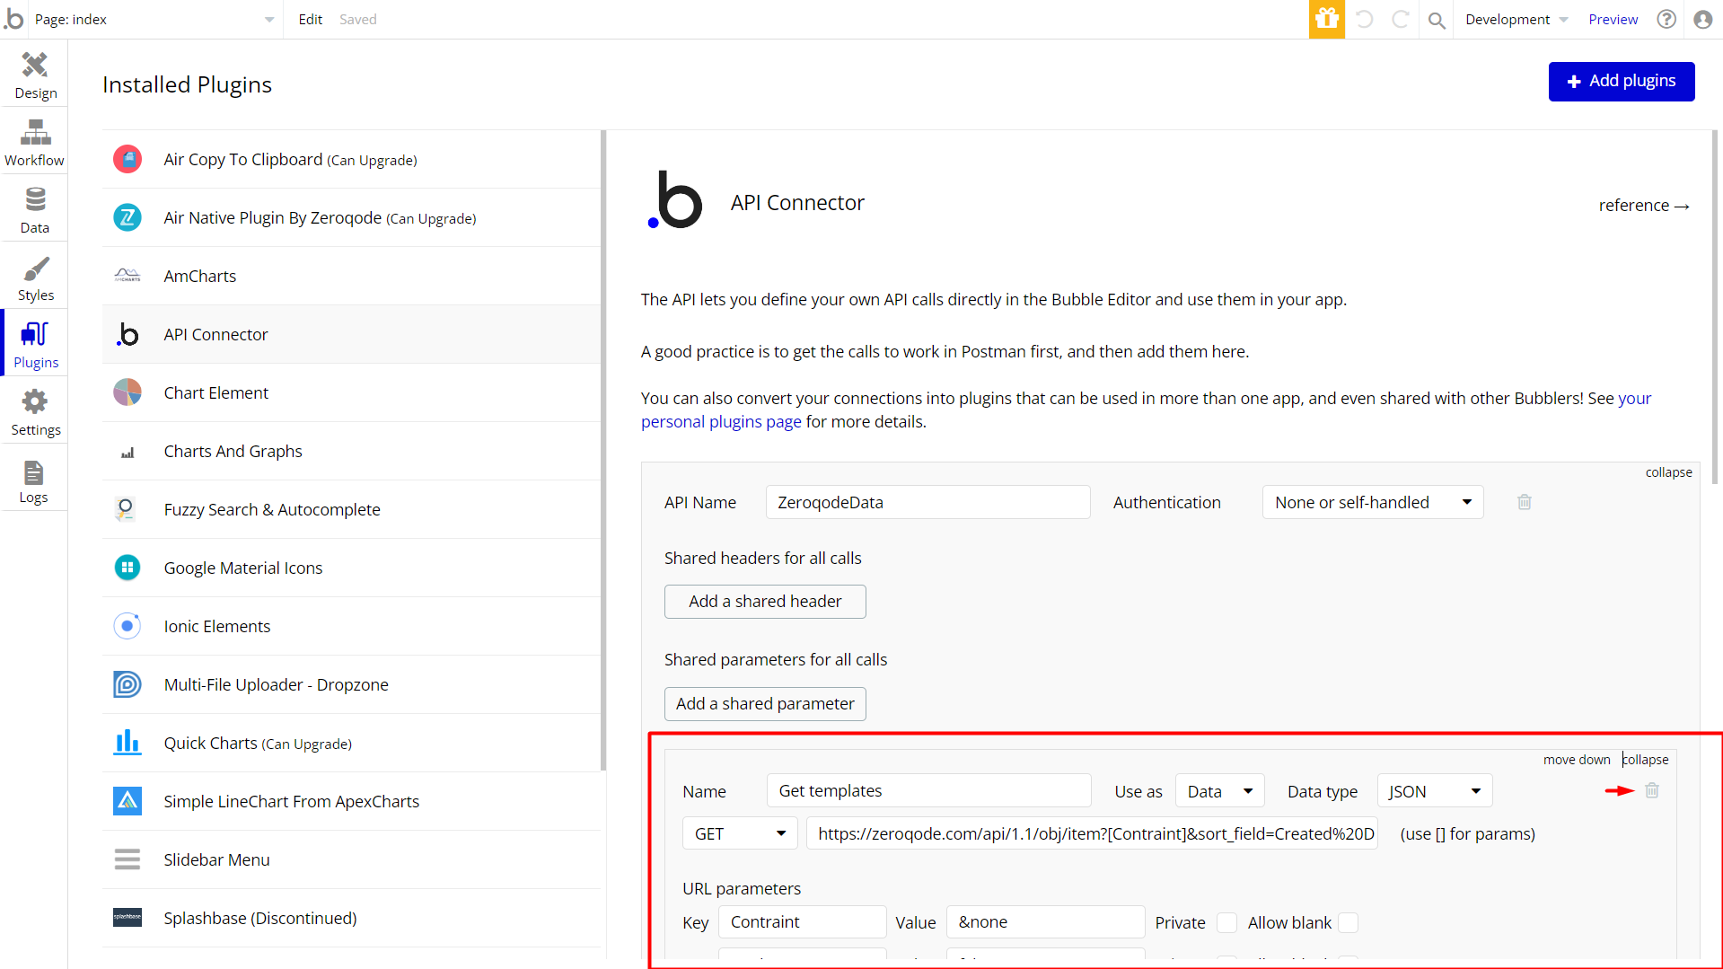Image resolution: width=1723 pixels, height=969 pixels.
Task: Open the Edit menu in the top bar
Action: tap(310, 20)
